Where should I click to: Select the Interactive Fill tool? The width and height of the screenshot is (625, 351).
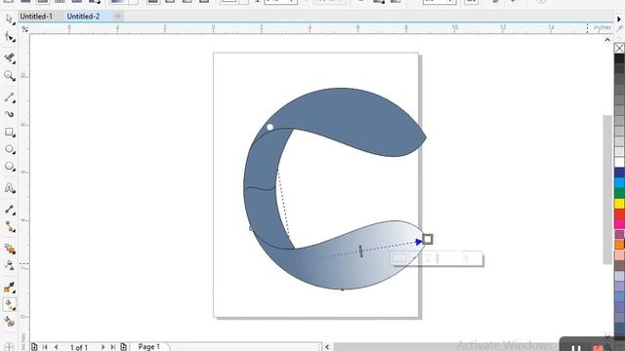(x=9, y=305)
